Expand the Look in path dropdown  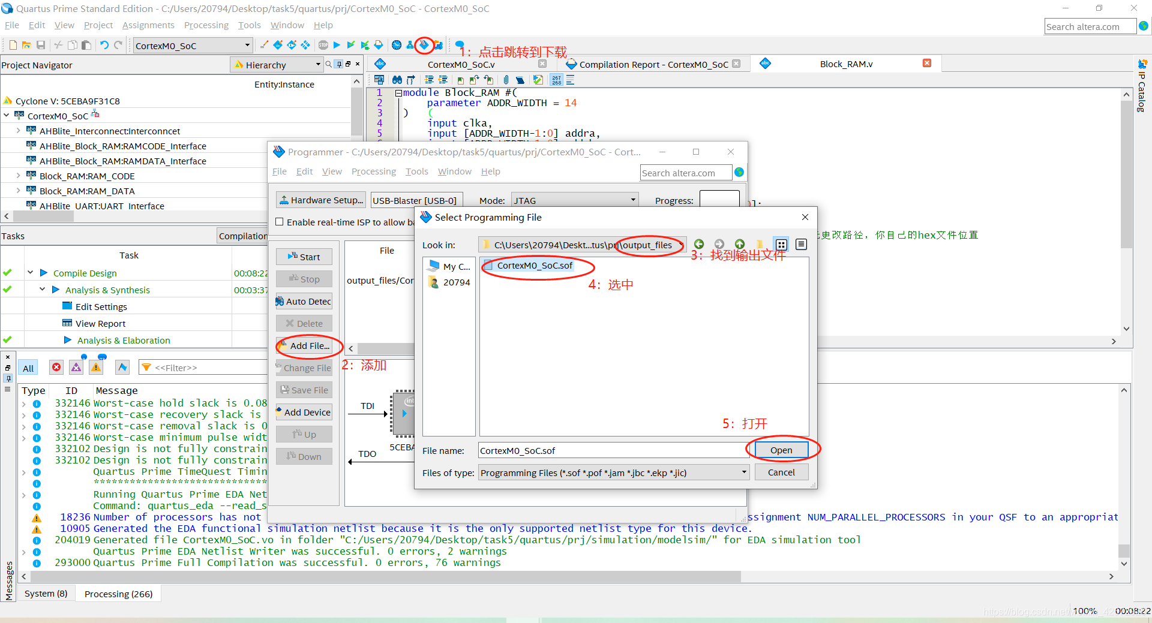682,245
